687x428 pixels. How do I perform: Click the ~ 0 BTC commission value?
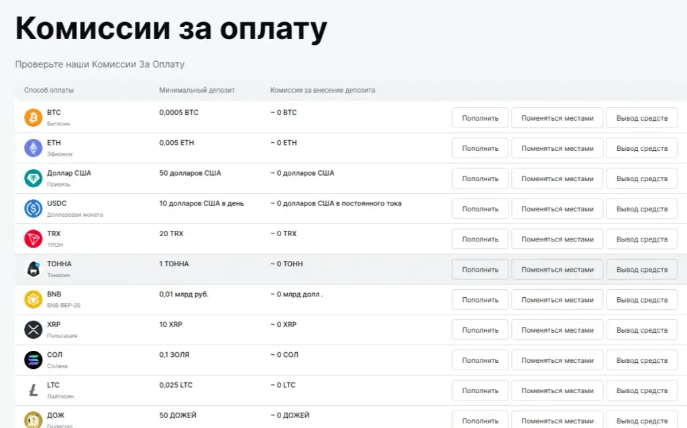click(x=284, y=113)
